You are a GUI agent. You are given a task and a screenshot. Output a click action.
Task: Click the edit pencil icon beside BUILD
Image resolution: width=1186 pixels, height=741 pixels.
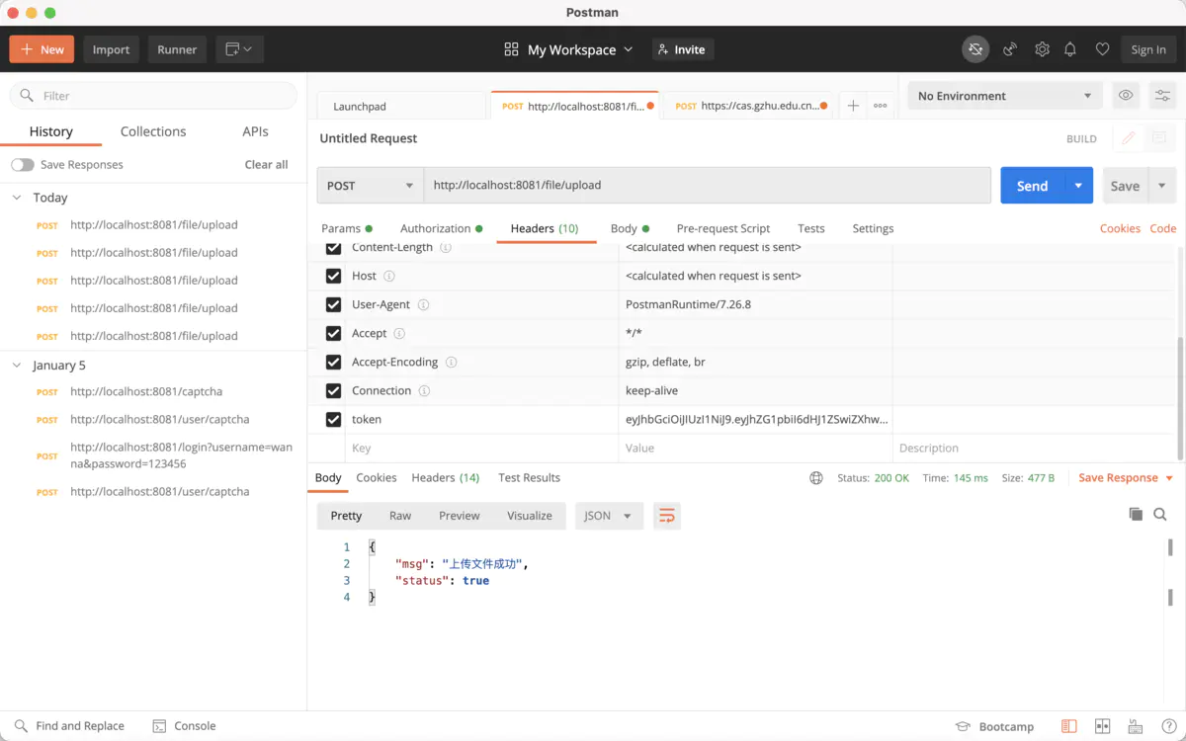(1128, 138)
